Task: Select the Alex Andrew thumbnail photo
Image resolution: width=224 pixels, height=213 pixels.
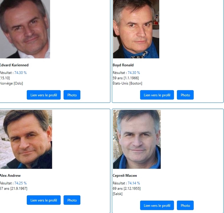Action: coord(26,139)
